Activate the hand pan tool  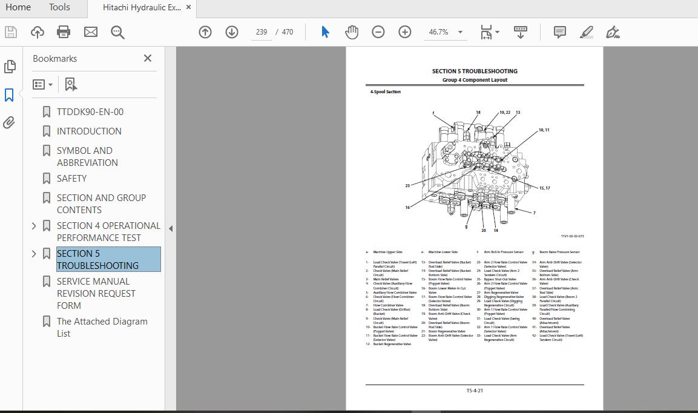click(352, 32)
